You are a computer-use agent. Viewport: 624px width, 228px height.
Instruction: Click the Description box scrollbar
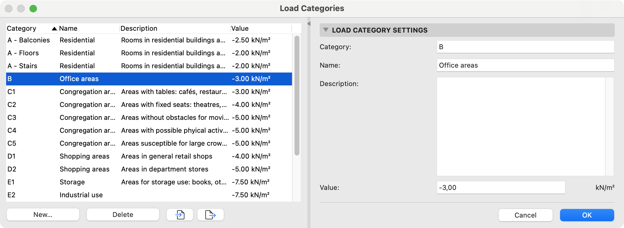[x=610, y=127]
